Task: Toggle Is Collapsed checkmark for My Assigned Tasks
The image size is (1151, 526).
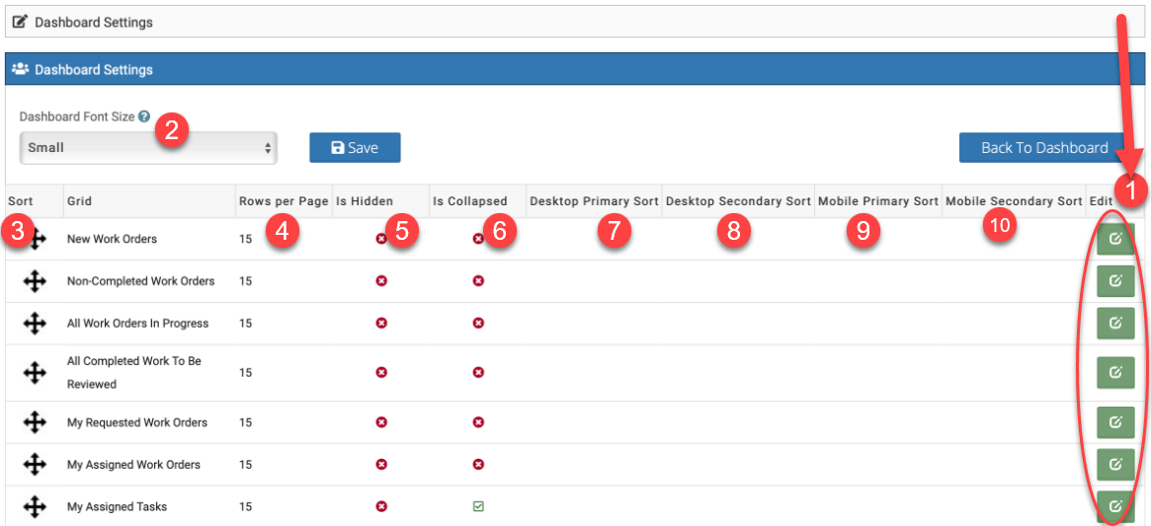Action: [x=478, y=506]
